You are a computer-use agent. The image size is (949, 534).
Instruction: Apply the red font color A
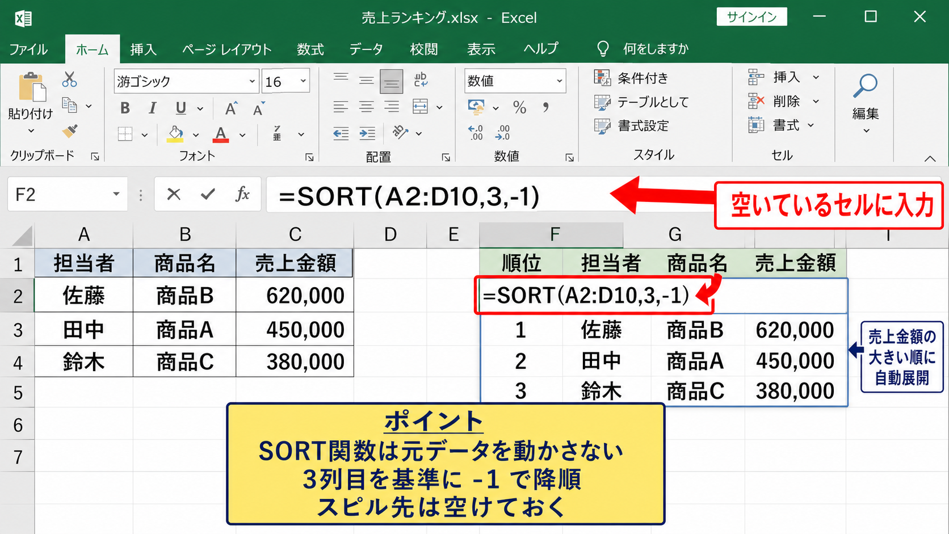point(221,134)
